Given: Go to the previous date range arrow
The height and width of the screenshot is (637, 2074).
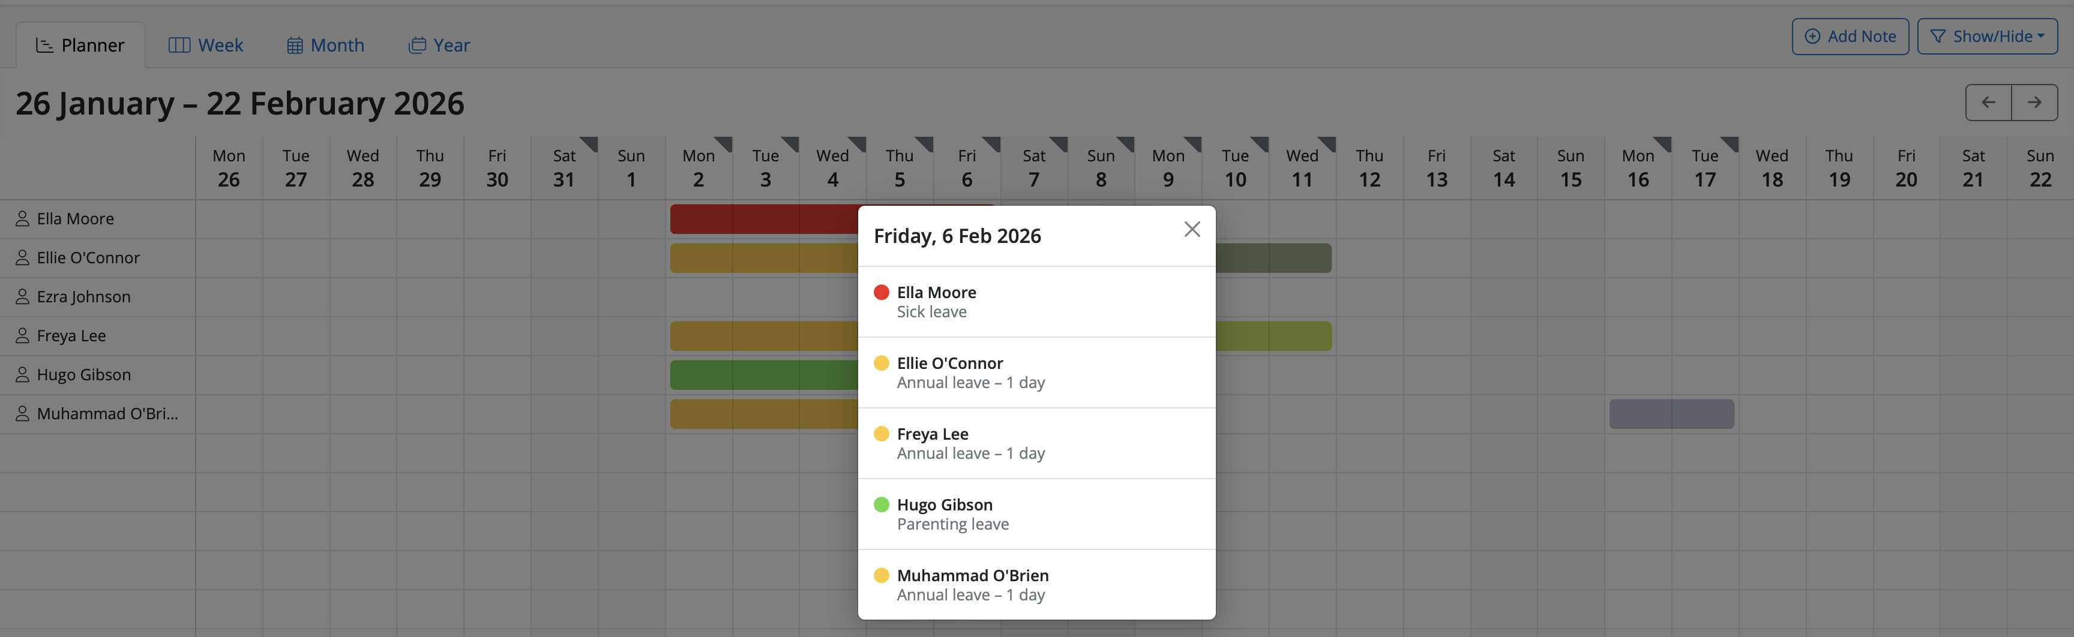Looking at the screenshot, I should click(x=1988, y=103).
